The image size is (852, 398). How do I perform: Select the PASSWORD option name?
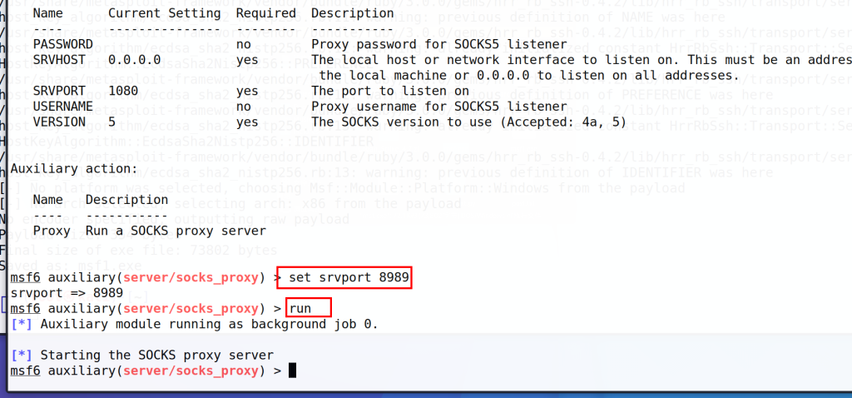(x=63, y=44)
